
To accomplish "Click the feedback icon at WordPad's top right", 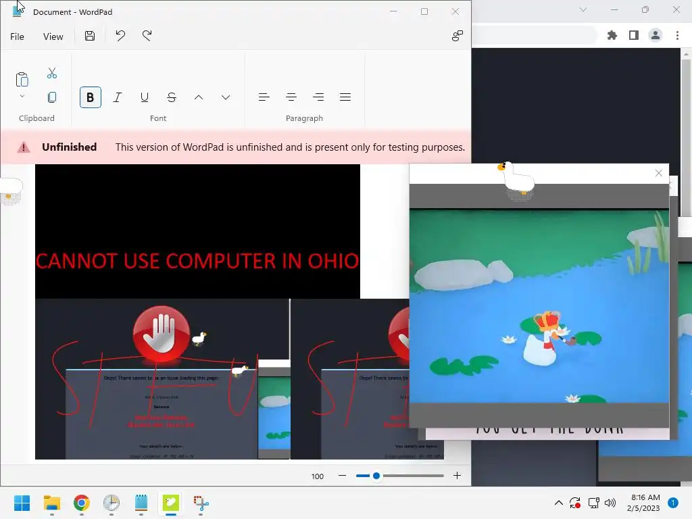I will click(458, 36).
